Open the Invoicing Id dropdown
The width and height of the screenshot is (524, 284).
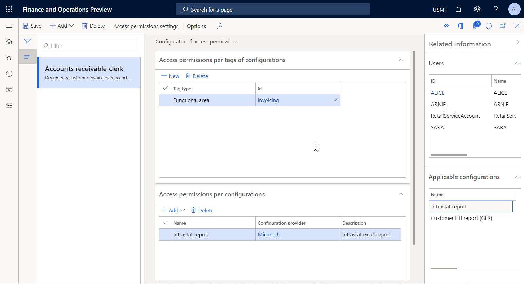point(335,100)
